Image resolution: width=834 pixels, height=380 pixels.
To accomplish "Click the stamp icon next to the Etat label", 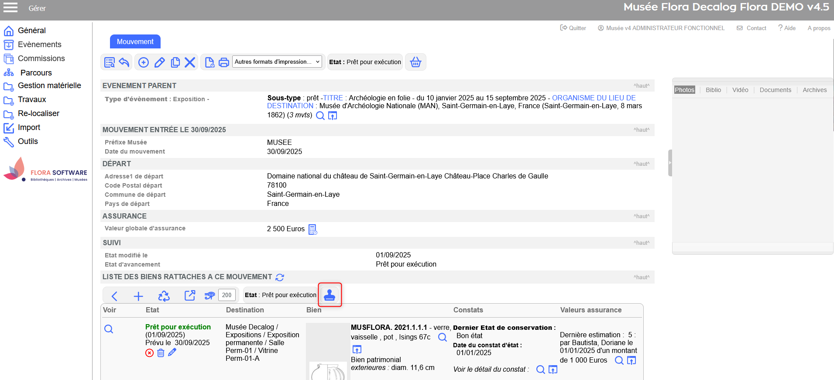I will [x=329, y=295].
